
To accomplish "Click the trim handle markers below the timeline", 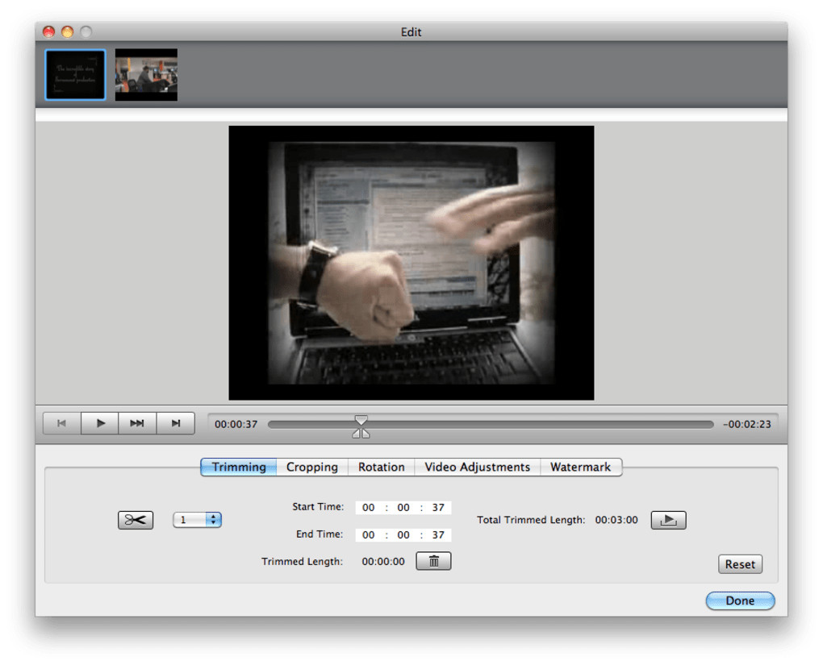I will [361, 433].
